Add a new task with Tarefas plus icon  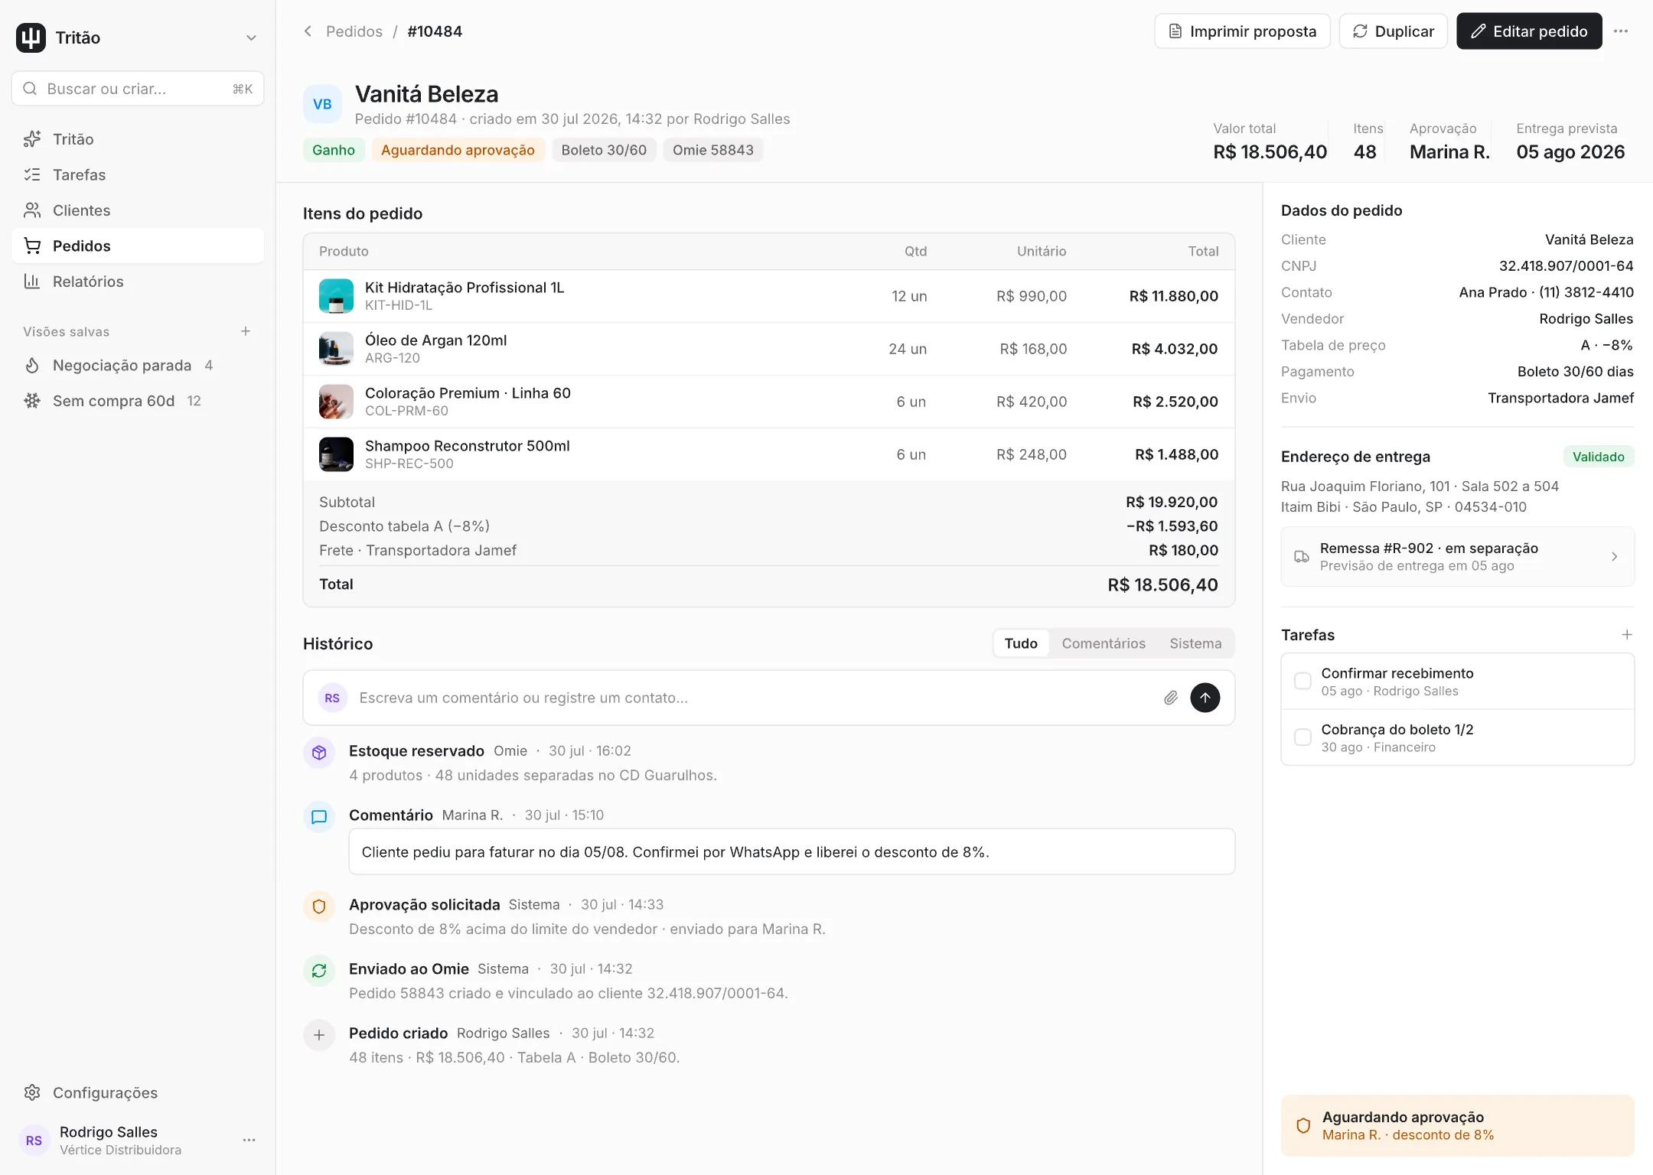pos(1627,635)
